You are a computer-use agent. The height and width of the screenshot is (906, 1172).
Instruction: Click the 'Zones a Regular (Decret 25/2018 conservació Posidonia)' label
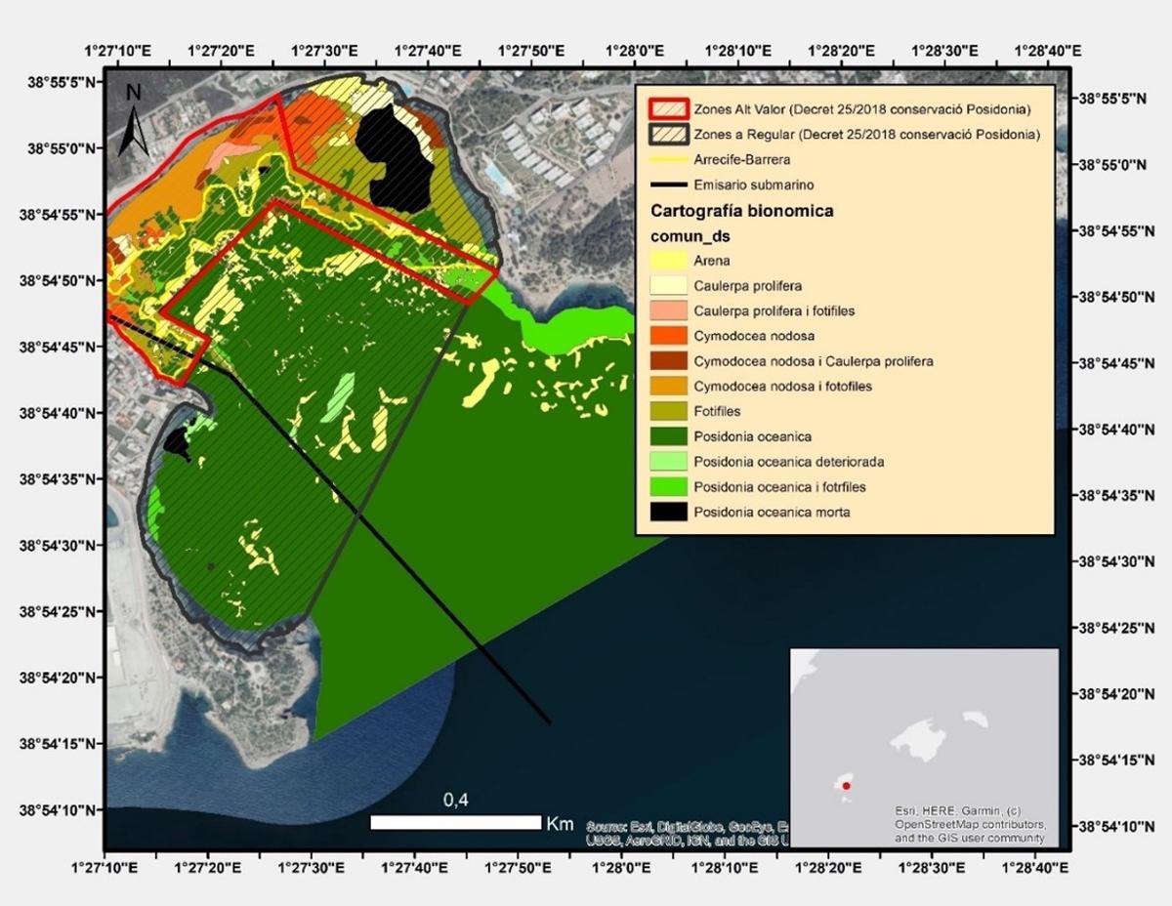[866, 134]
